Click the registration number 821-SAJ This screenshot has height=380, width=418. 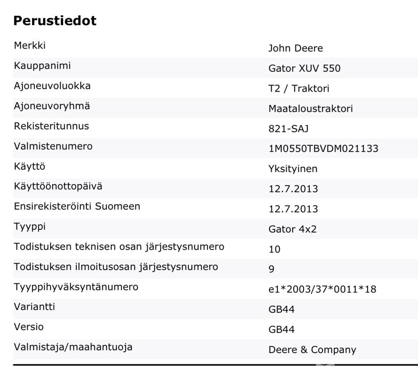288,129
